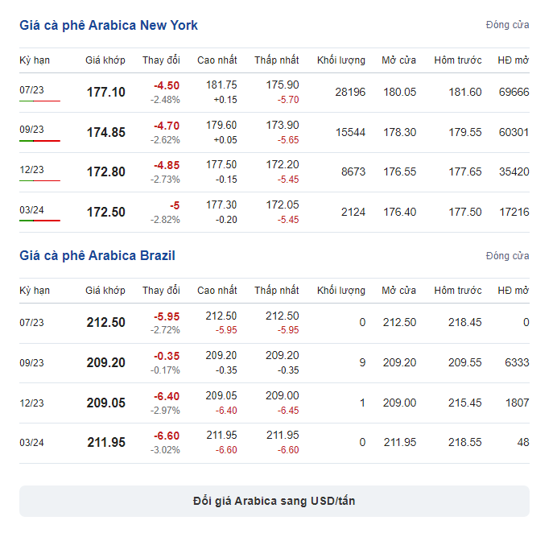
Task: Click the Đóng cửa status for New York
Action: (507, 25)
